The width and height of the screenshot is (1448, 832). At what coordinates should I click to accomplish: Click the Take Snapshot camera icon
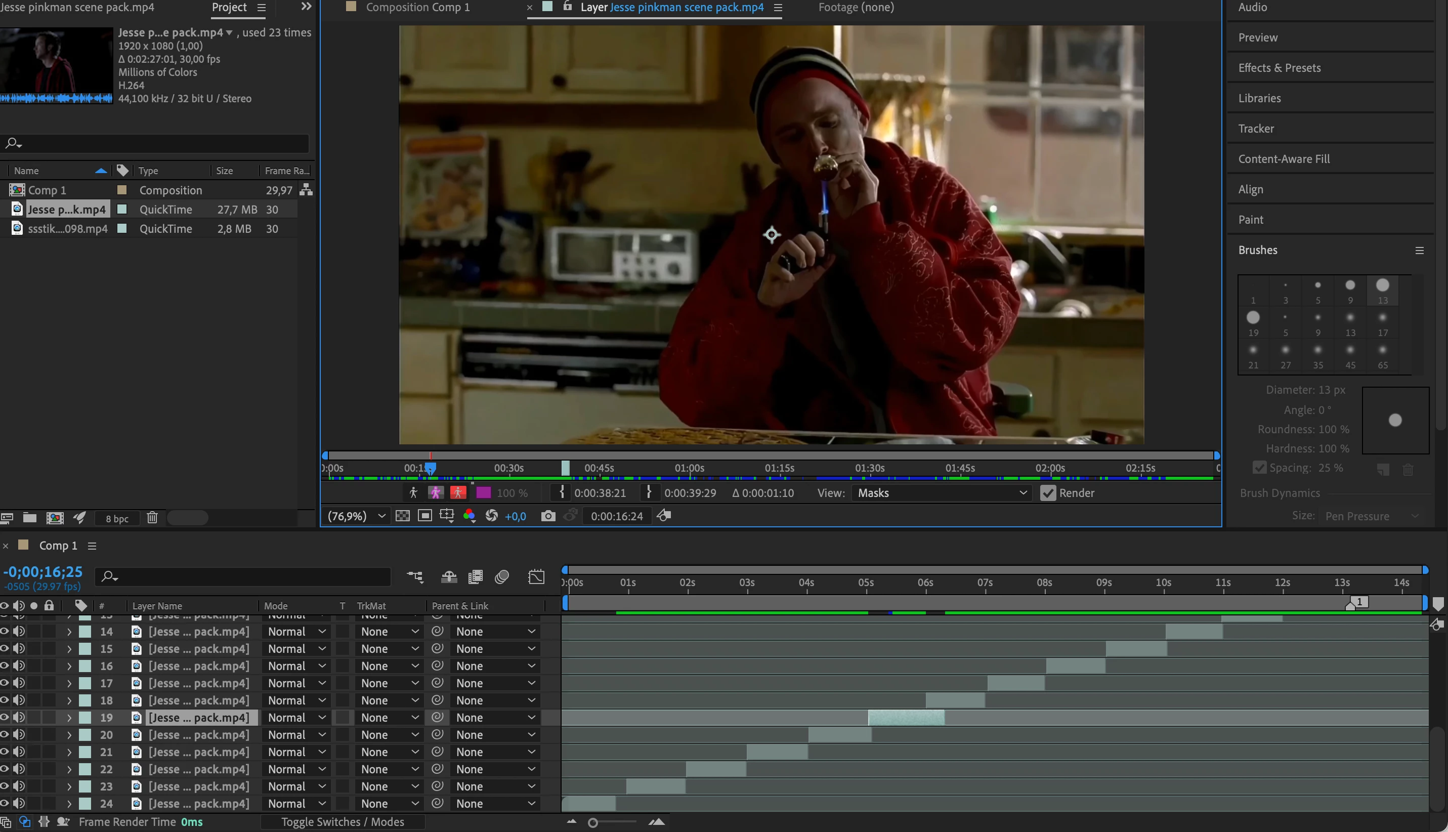[548, 516]
